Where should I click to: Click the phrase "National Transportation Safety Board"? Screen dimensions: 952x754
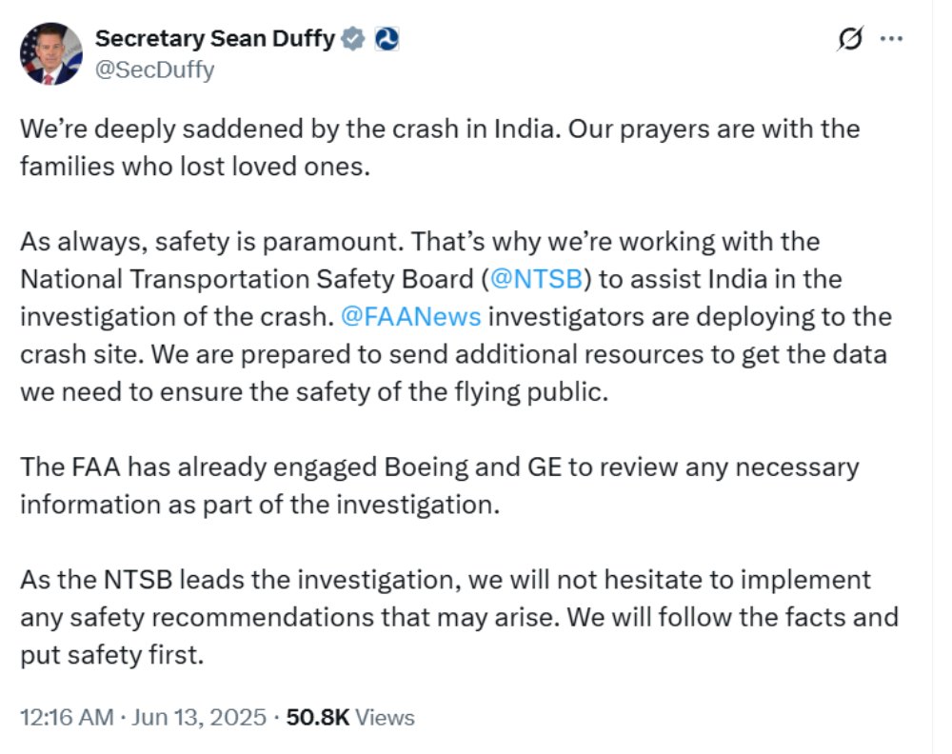point(246,280)
